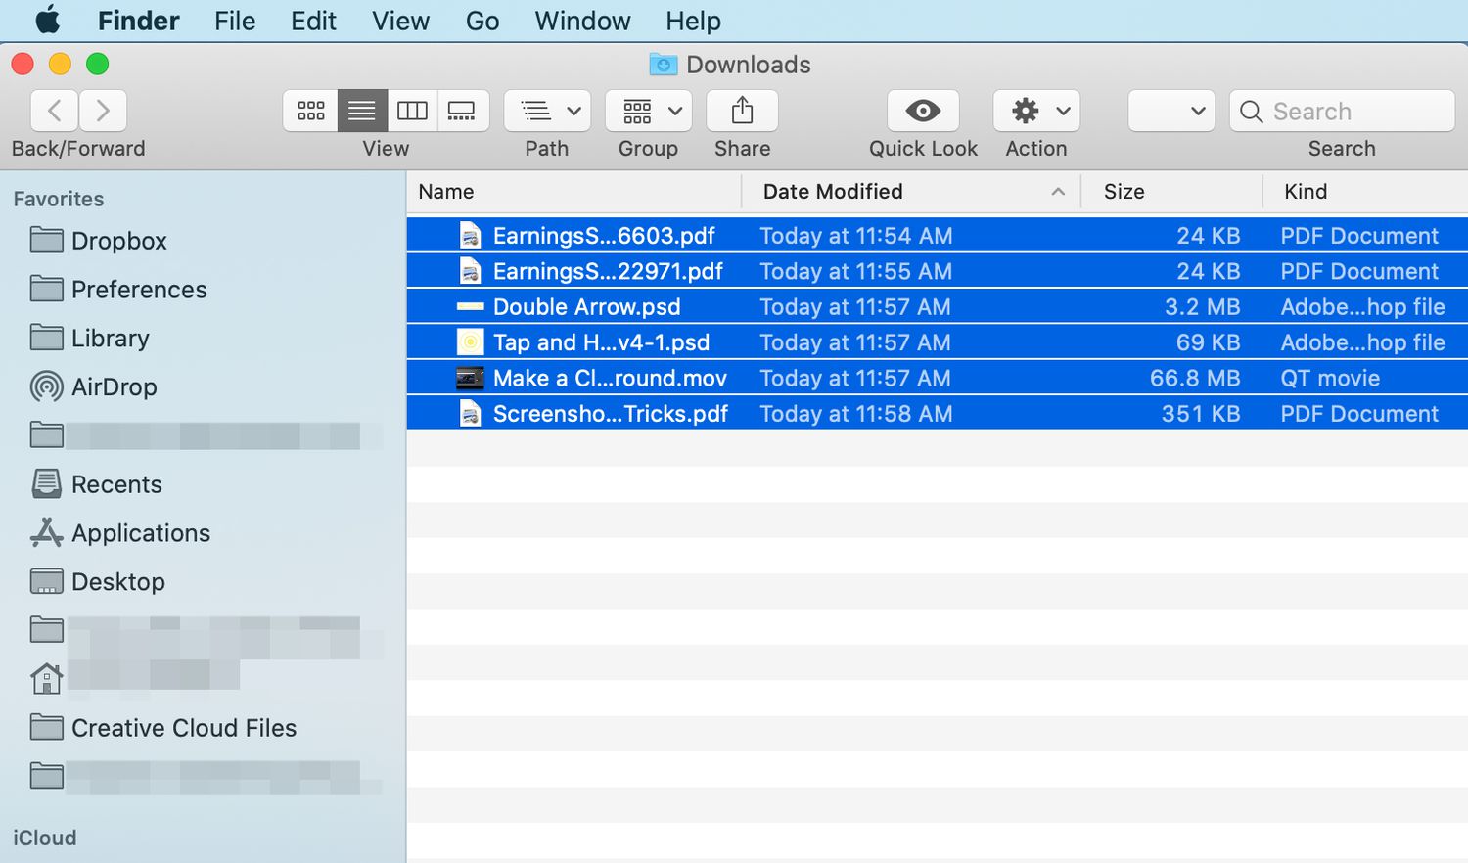This screenshot has width=1468, height=863.
Task: Sort files by Size column
Action: (x=1124, y=192)
